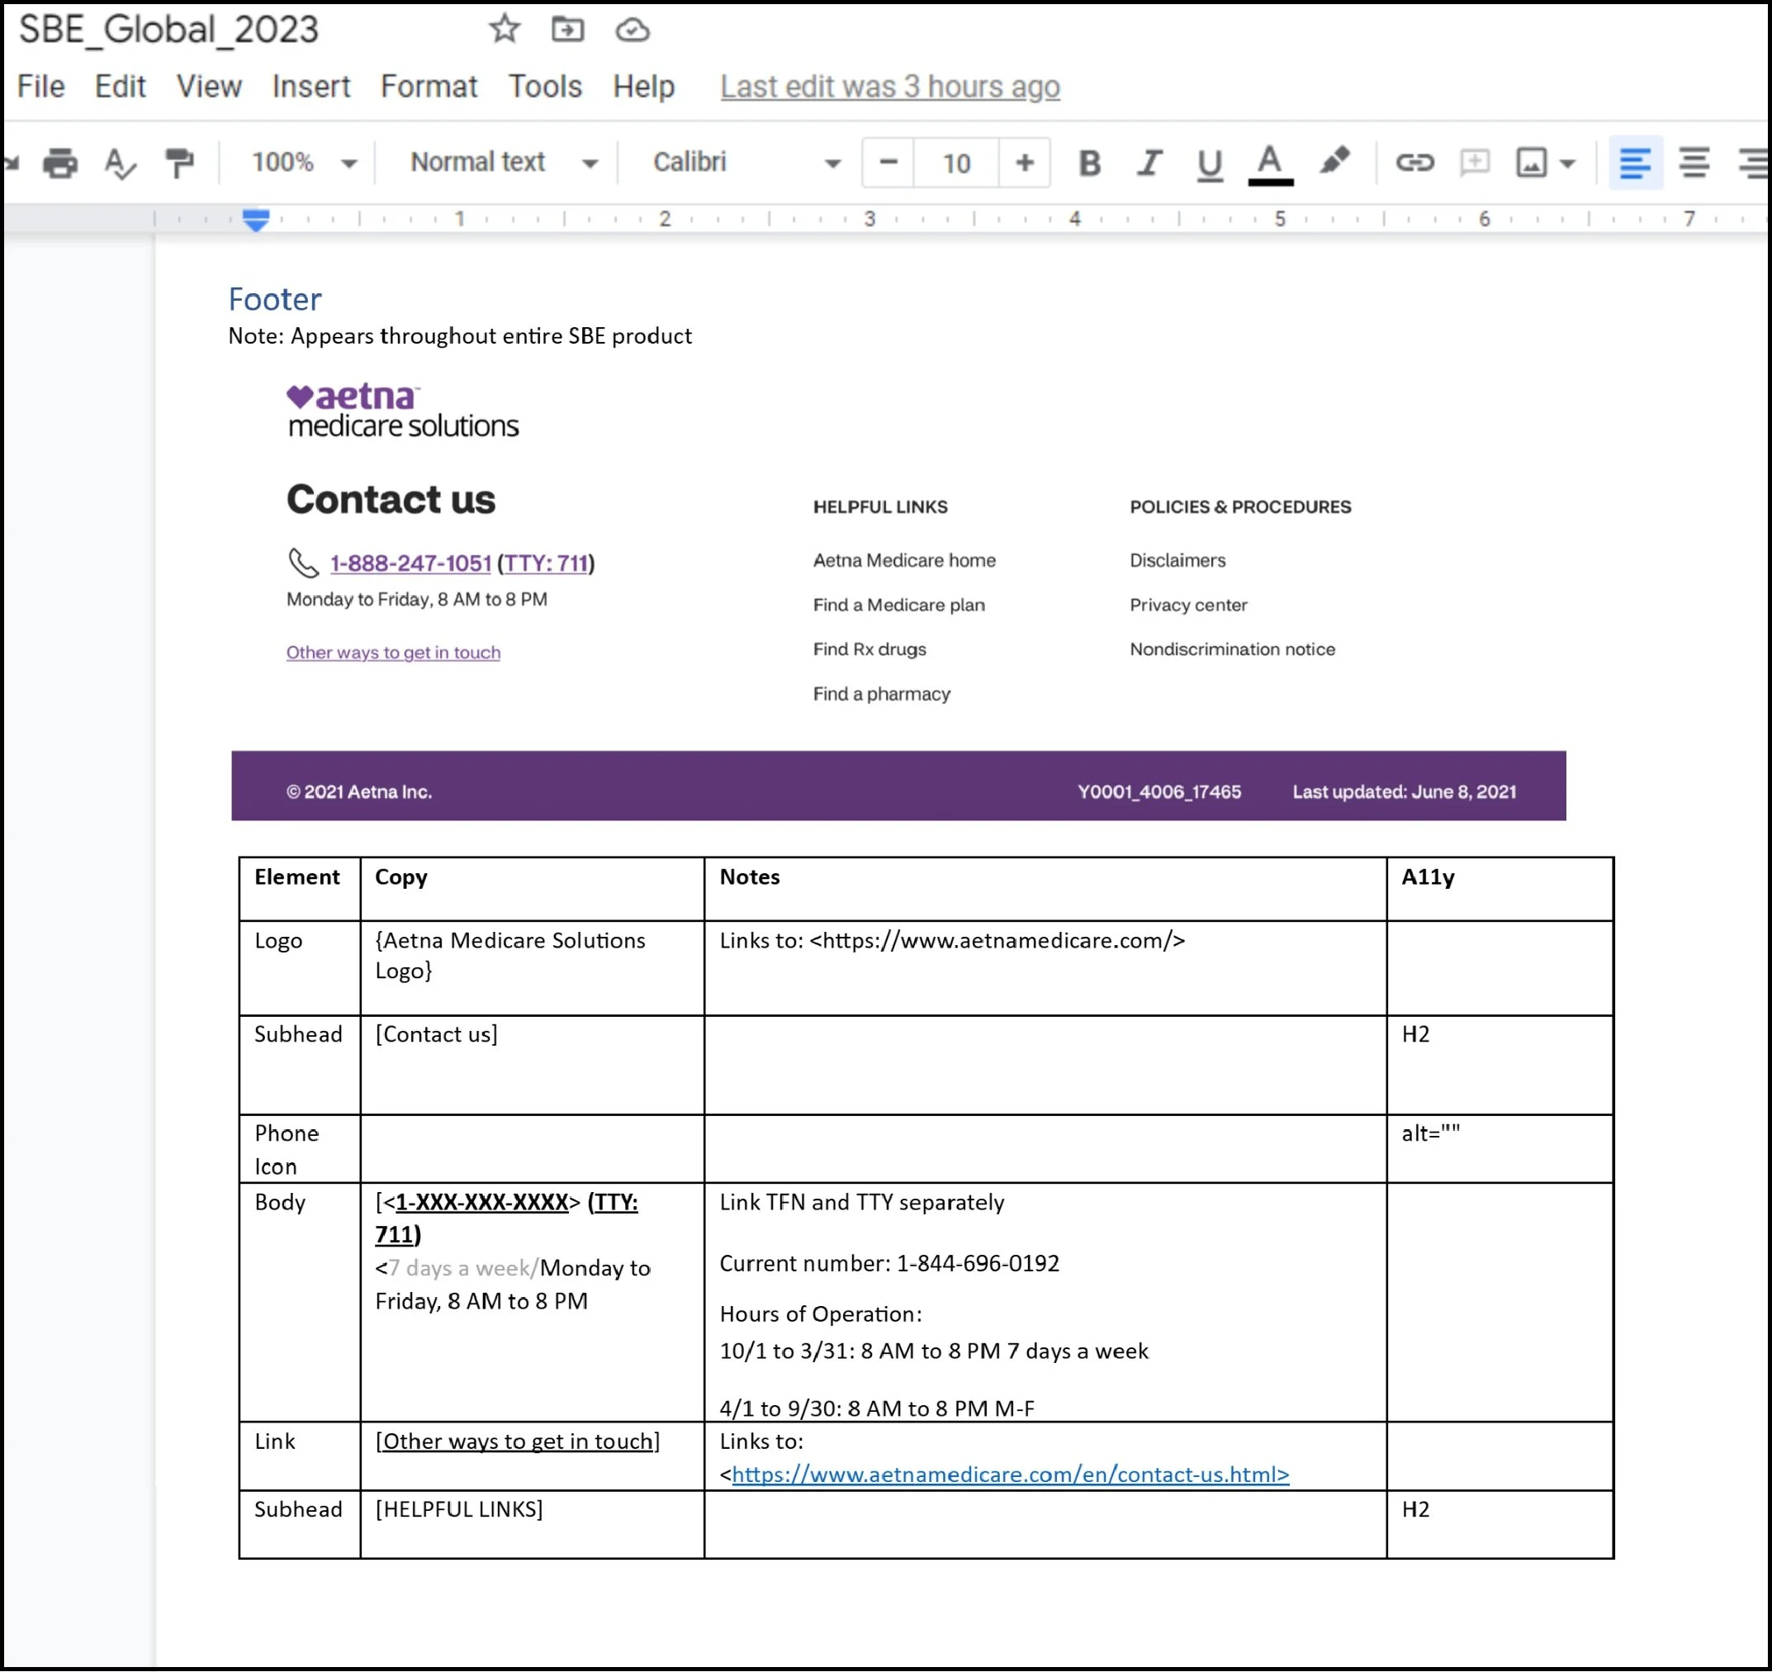Click the Footer heading
1772x1672 pixels.
[274, 299]
